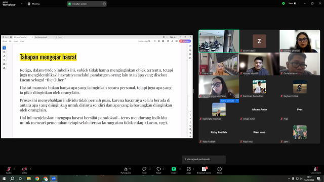Open the React emoji picker

click(x=158, y=170)
